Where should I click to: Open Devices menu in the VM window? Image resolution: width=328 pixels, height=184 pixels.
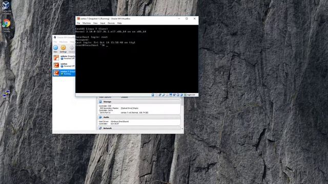(111, 23)
